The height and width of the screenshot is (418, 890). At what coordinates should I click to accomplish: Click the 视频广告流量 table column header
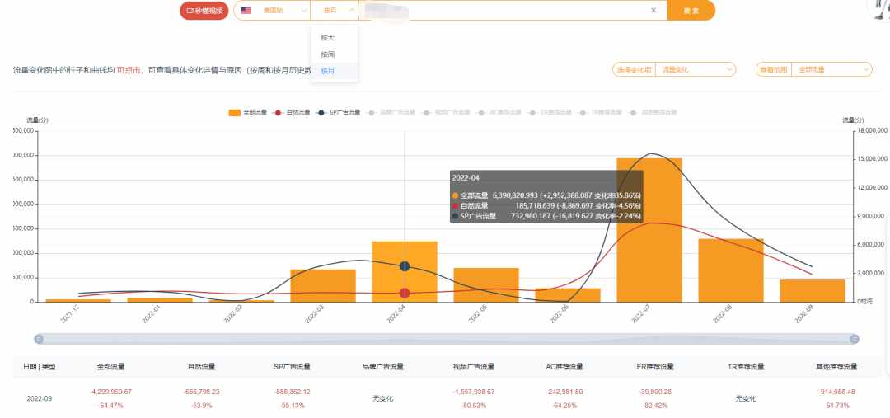click(x=473, y=367)
